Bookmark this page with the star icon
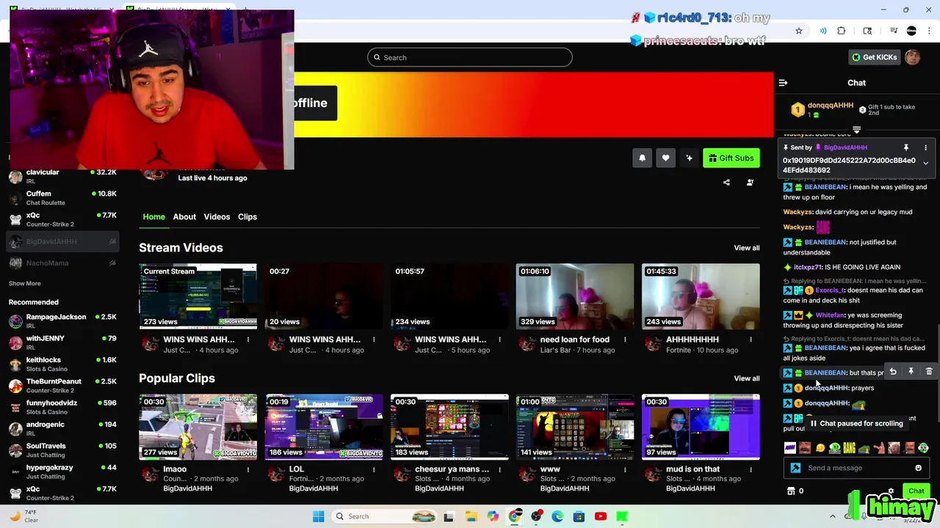The image size is (940, 528). 798,31
